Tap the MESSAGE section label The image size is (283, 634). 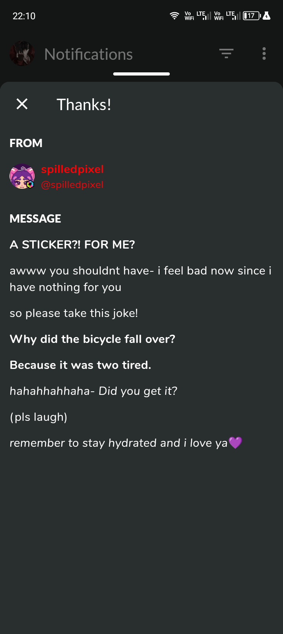tap(35, 219)
